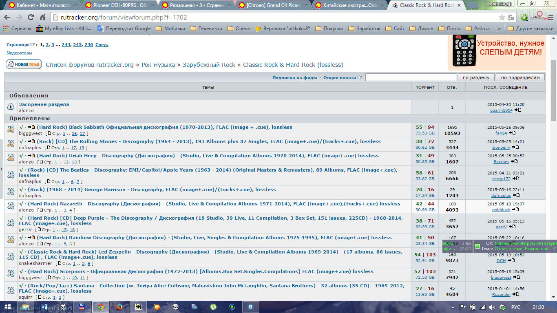The height and width of the screenshot is (313, 557).
Task: Bookmark this page with the star icon
Action: (502, 18)
